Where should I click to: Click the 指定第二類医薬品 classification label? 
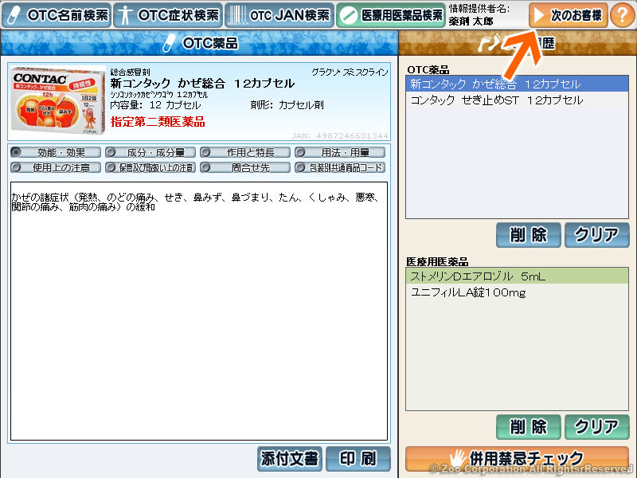158,122
